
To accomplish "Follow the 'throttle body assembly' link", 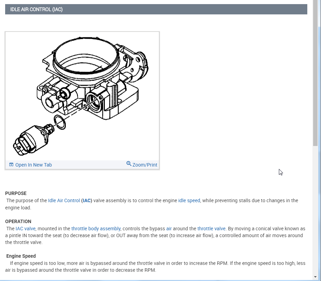I will click(96, 229).
